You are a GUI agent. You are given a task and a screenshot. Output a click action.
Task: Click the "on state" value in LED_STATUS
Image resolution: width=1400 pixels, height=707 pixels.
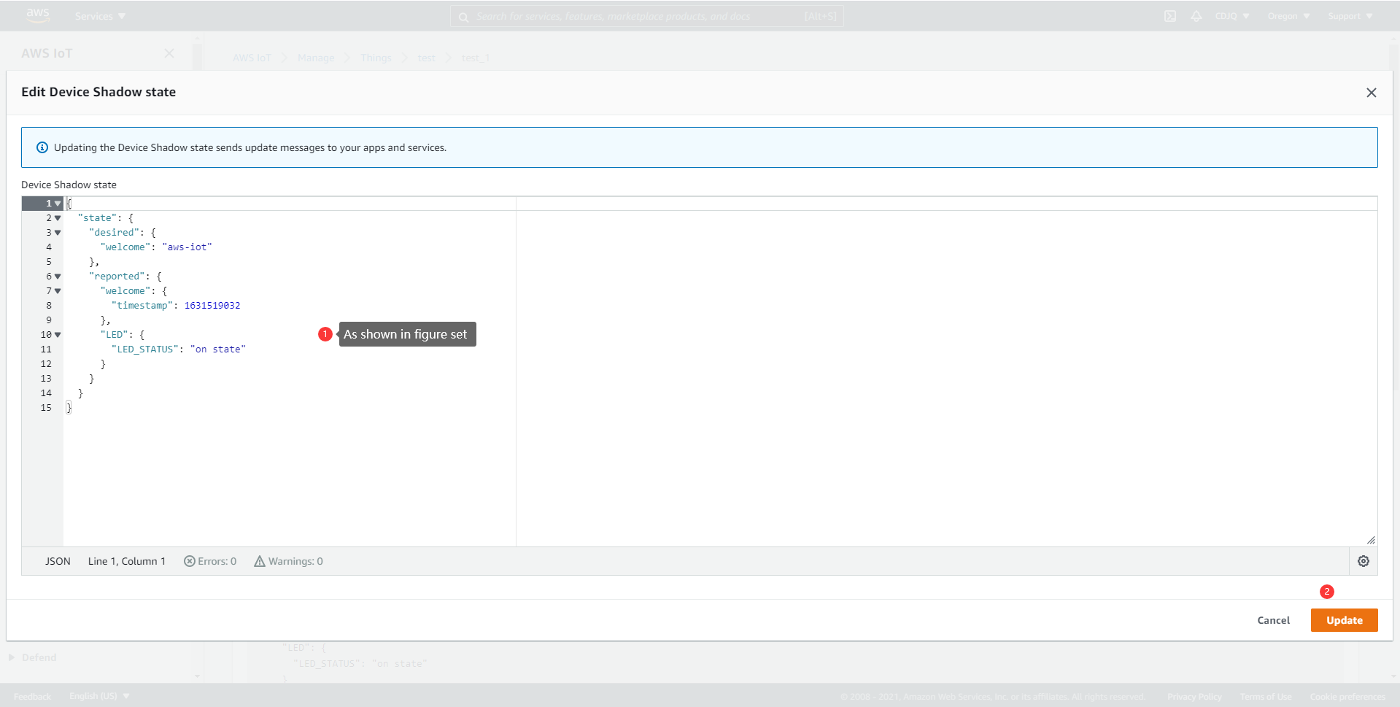[x=218, y=349]
